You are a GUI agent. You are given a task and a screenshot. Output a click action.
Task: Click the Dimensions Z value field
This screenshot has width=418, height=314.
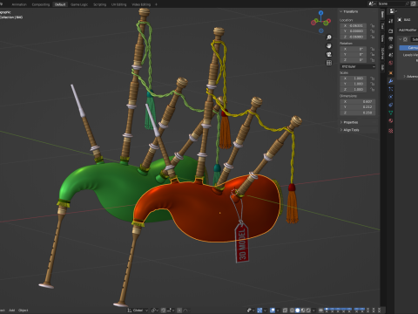[x=358, y=113]
